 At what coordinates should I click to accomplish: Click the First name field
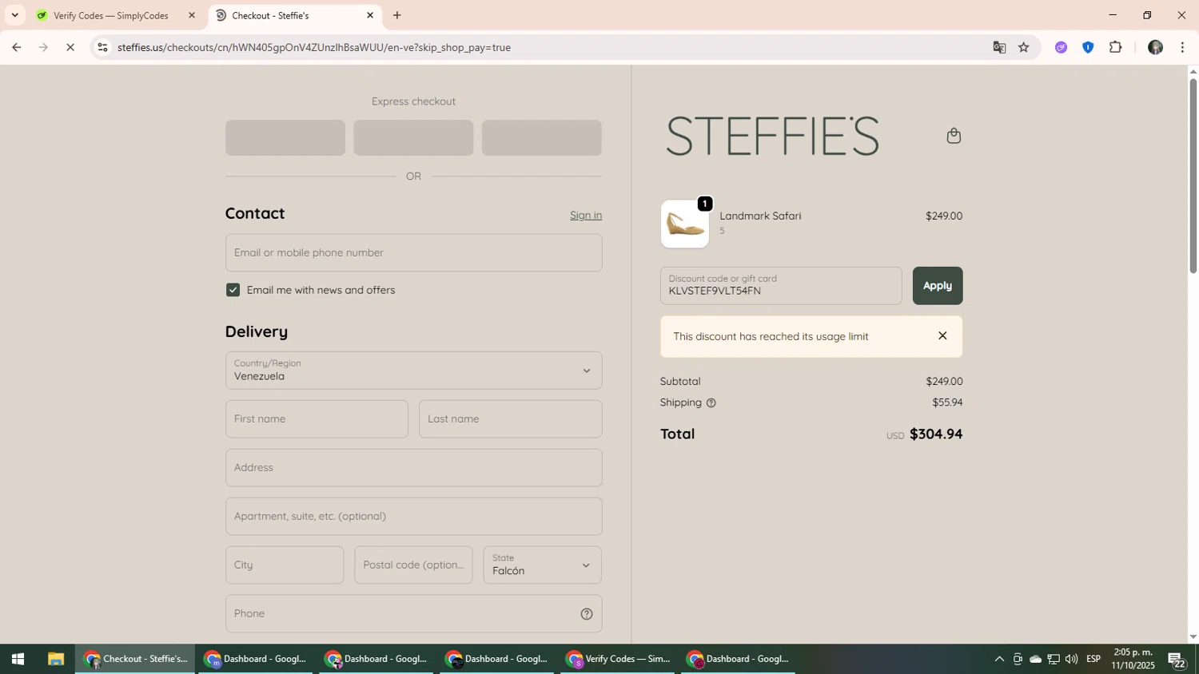click(x=317, y=419)
